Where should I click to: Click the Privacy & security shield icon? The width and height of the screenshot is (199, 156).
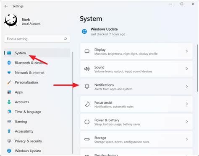coord(9,141)
